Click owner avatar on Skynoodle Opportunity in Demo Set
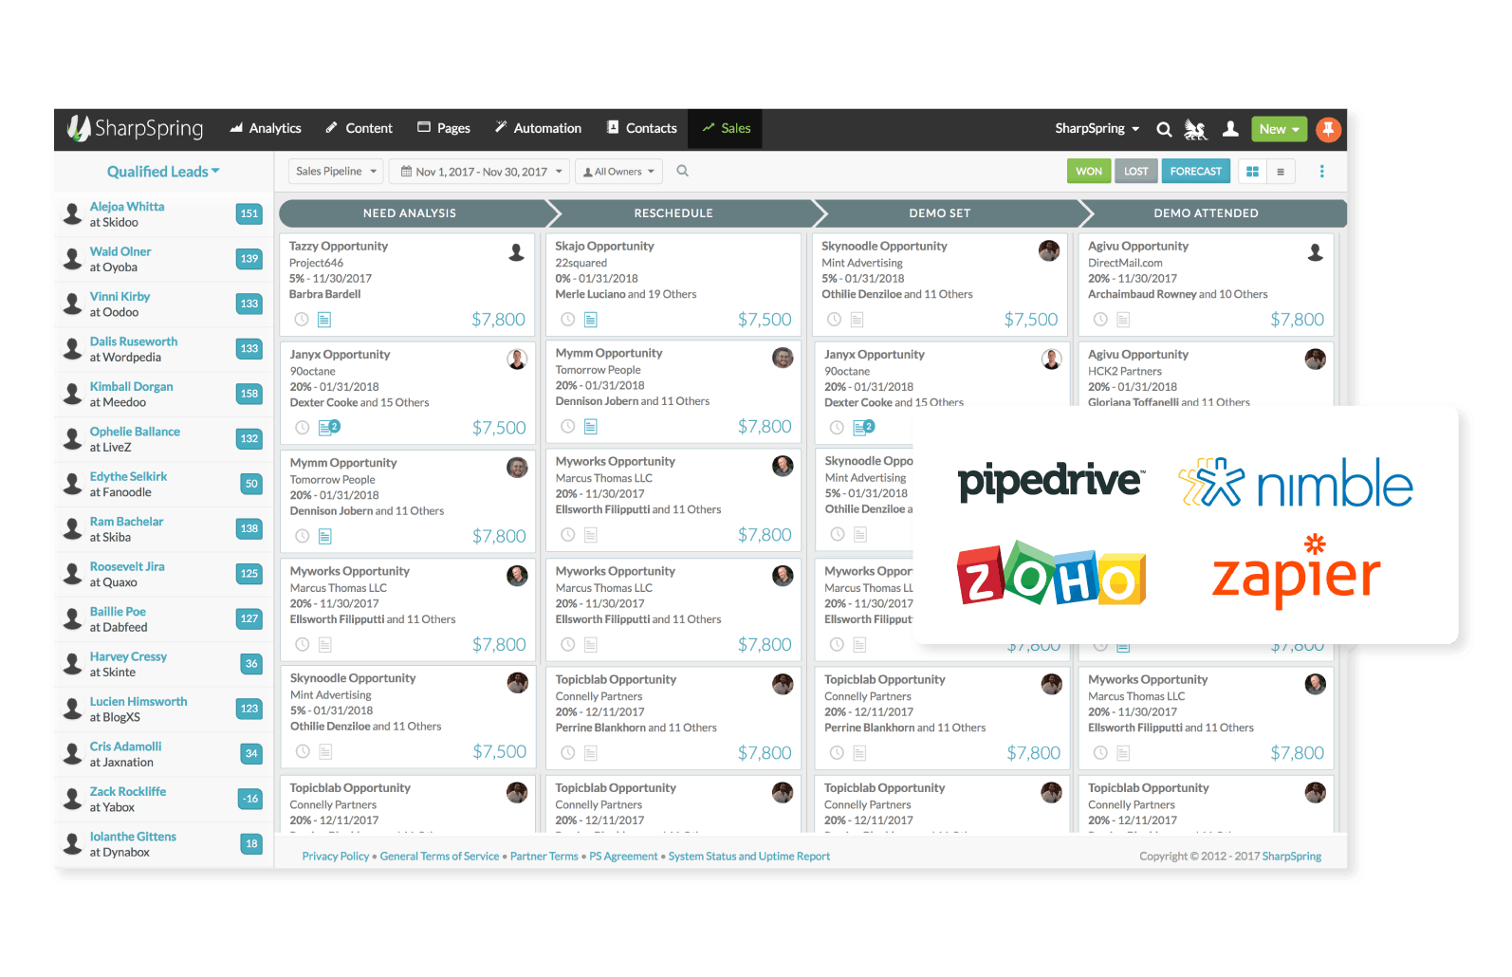The height and width of the screenshot is (977, 1512). [1049, 250]
